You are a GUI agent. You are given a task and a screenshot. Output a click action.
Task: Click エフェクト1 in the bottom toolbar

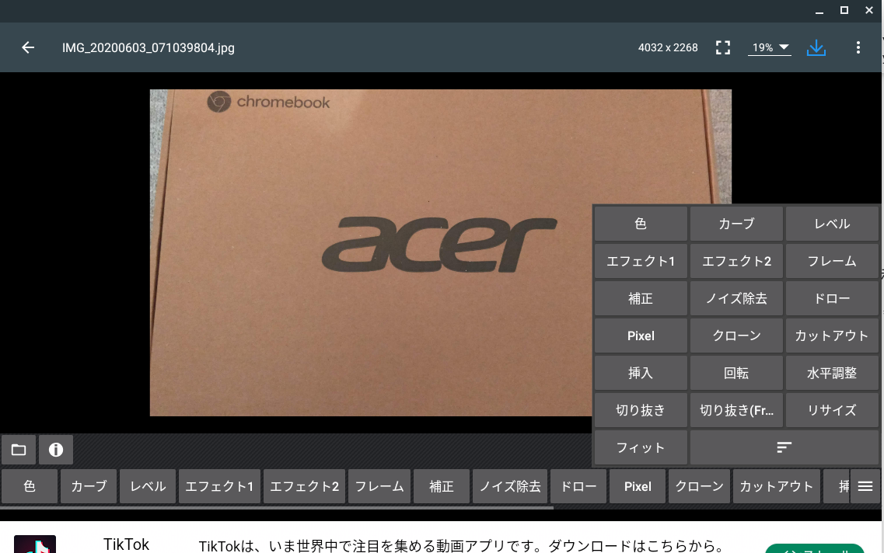219,486
